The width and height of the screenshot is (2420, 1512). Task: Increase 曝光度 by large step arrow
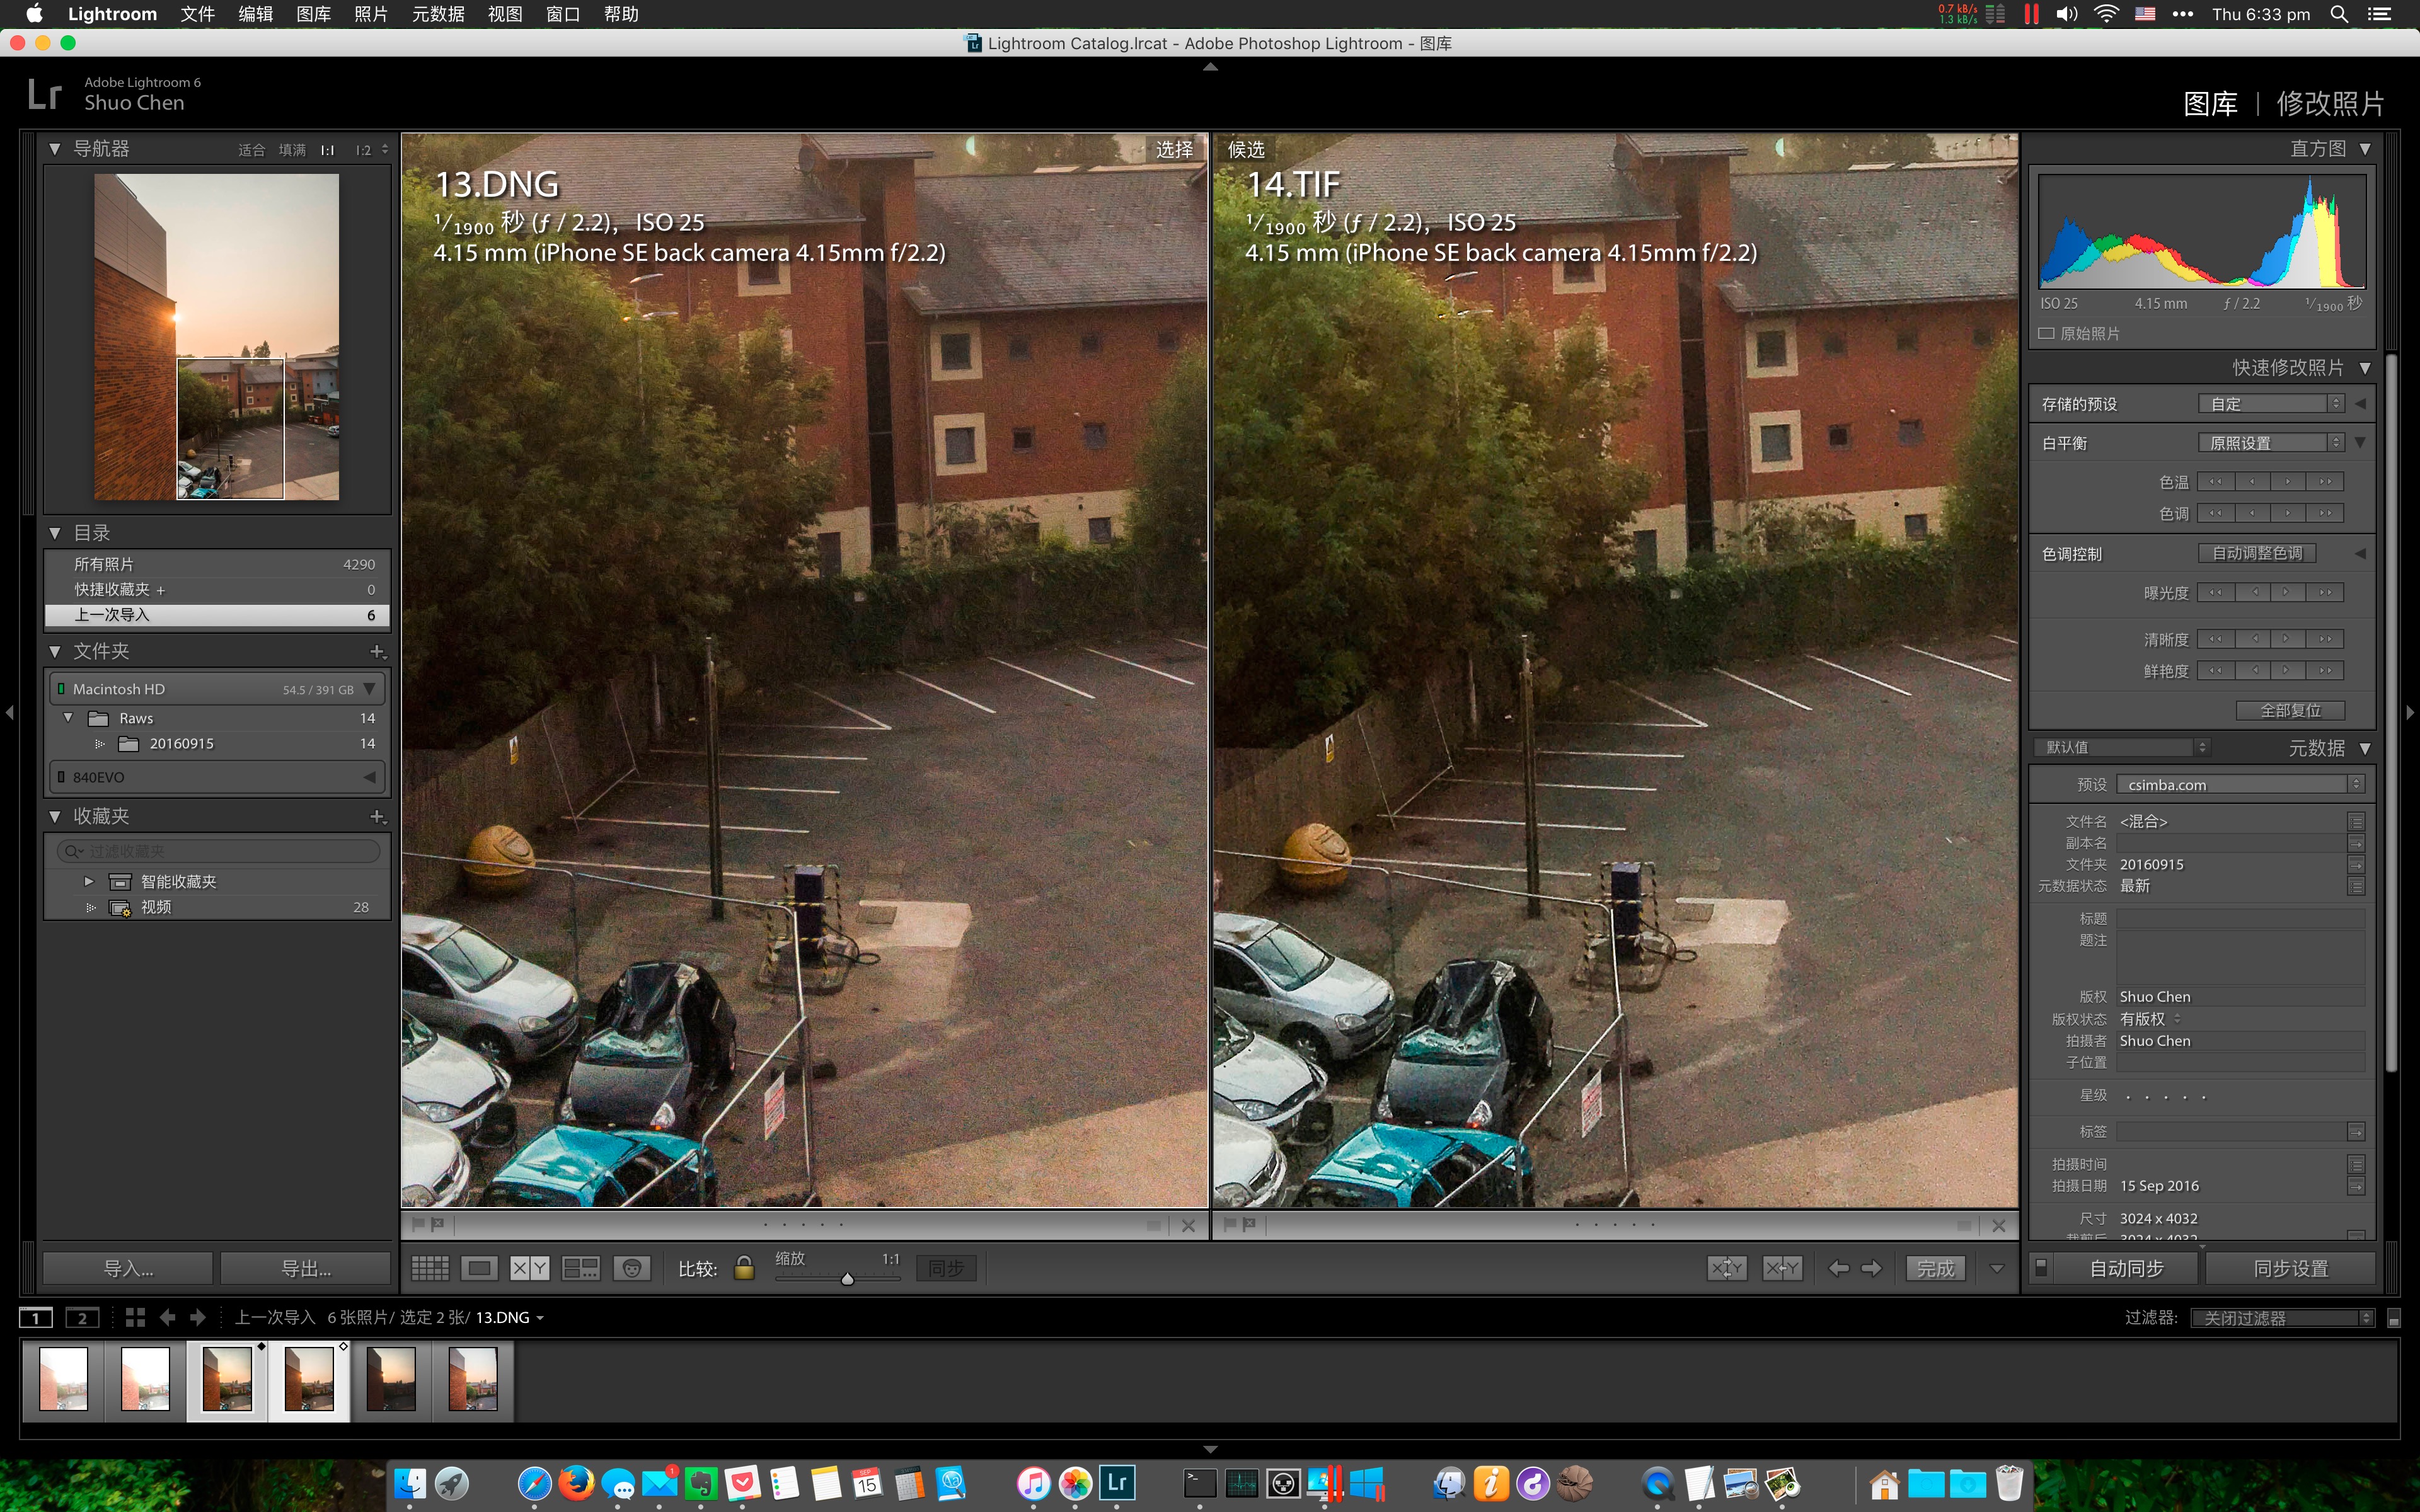pyautogui.click(x=2325, y=592)
